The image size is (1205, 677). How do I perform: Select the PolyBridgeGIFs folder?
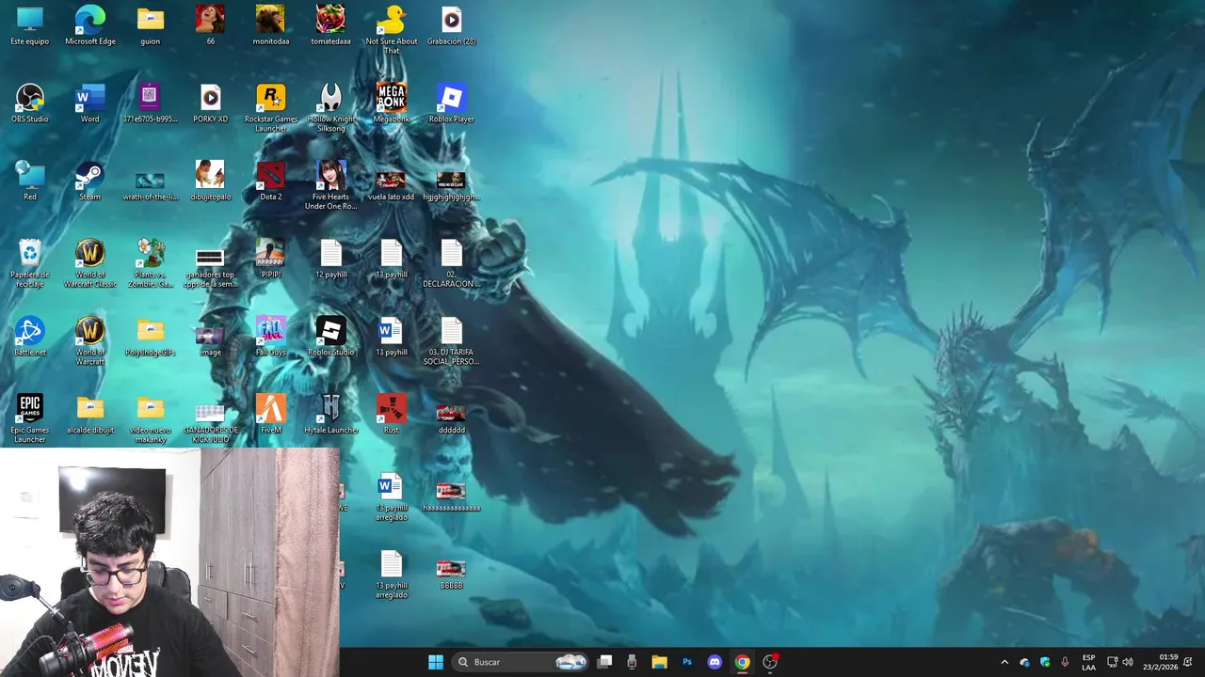tap(150, 338)
